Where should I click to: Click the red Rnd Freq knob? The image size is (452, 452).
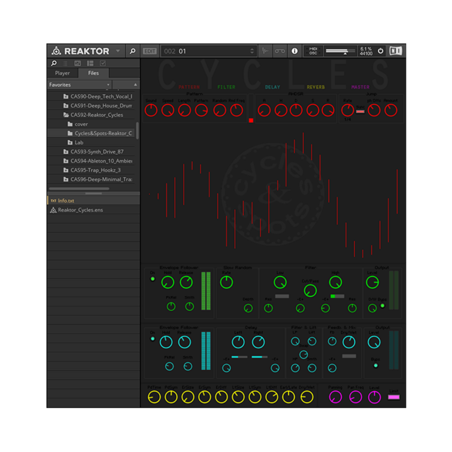point(237,110)
